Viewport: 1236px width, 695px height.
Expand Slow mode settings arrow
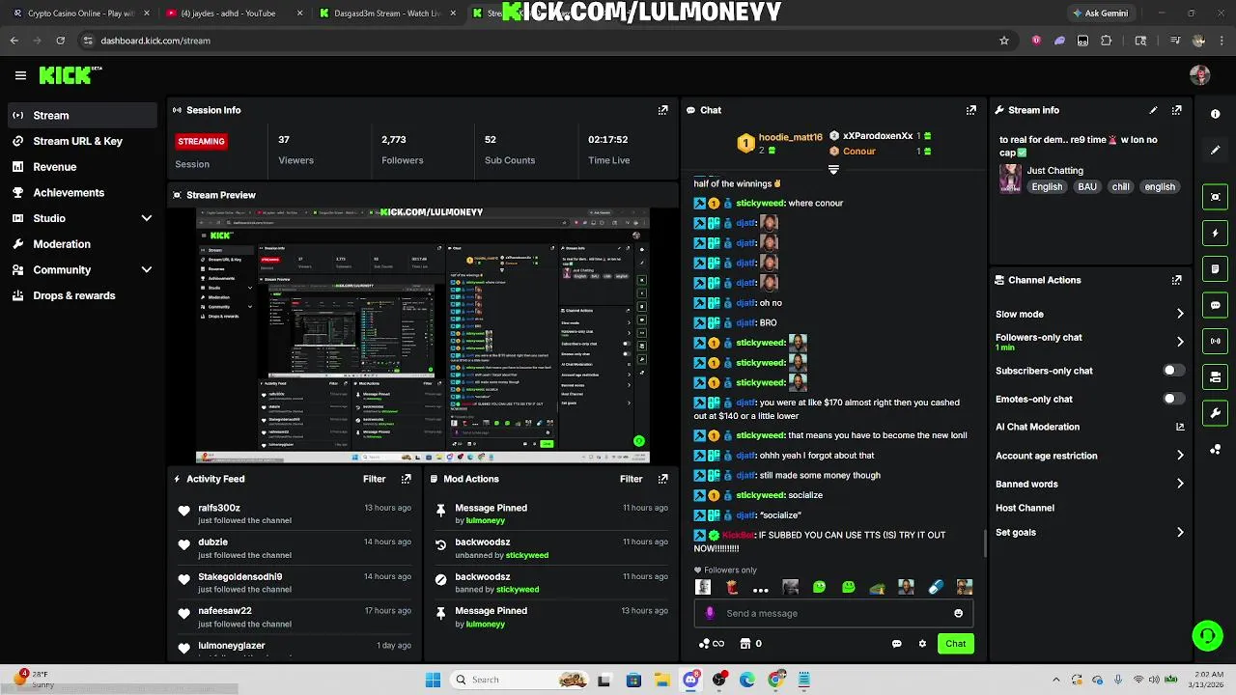1180,314
